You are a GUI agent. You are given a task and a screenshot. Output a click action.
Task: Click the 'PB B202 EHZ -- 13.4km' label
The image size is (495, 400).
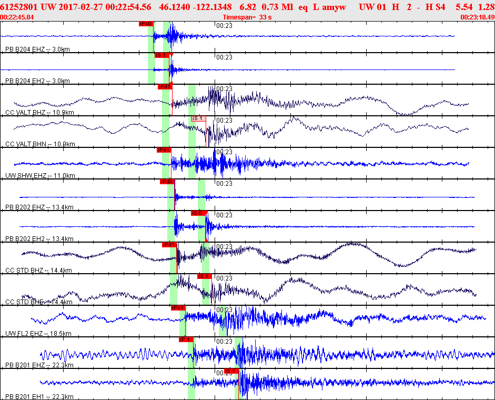(x=39, y=207)
